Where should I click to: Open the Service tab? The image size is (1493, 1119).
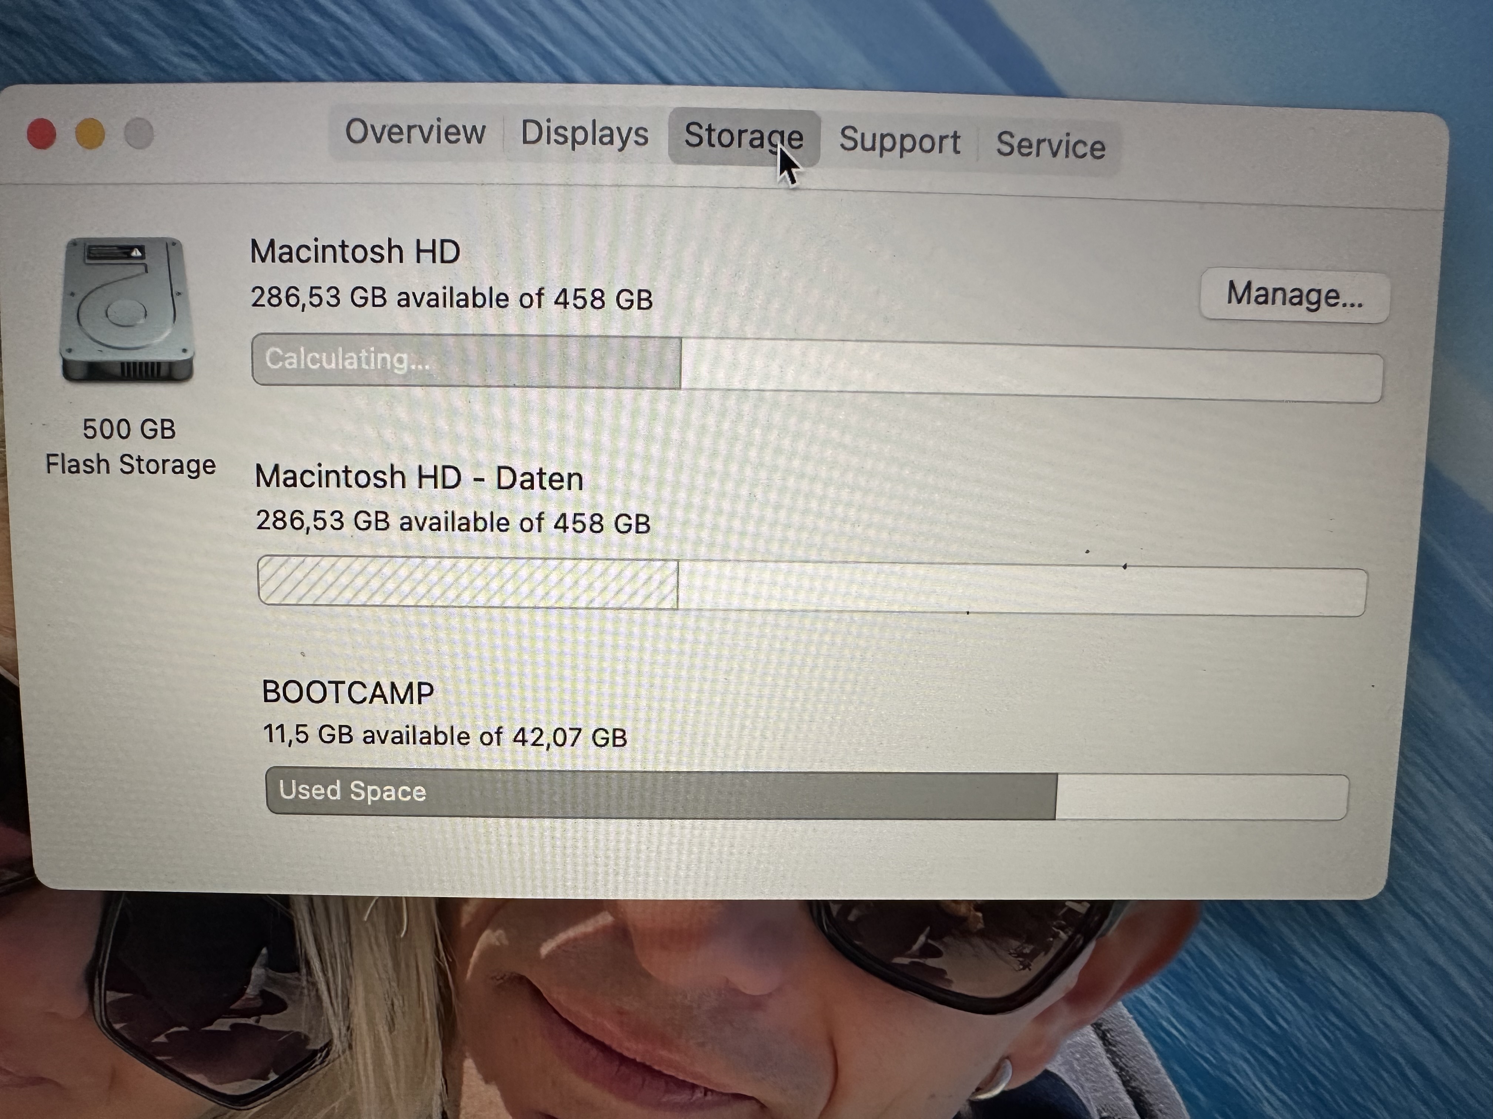(x=1050, y=146)
